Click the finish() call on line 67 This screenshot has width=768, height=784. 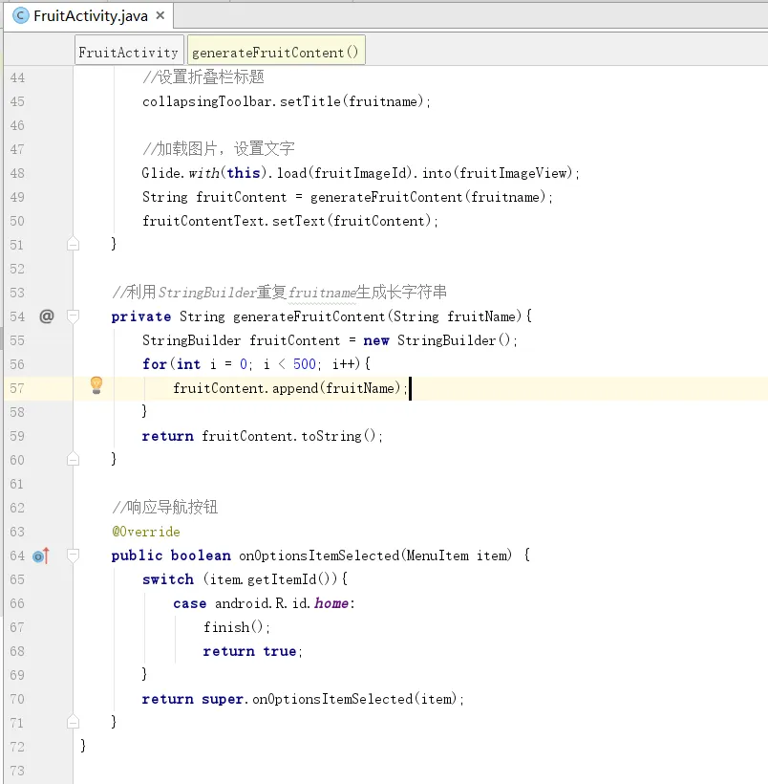237,627
